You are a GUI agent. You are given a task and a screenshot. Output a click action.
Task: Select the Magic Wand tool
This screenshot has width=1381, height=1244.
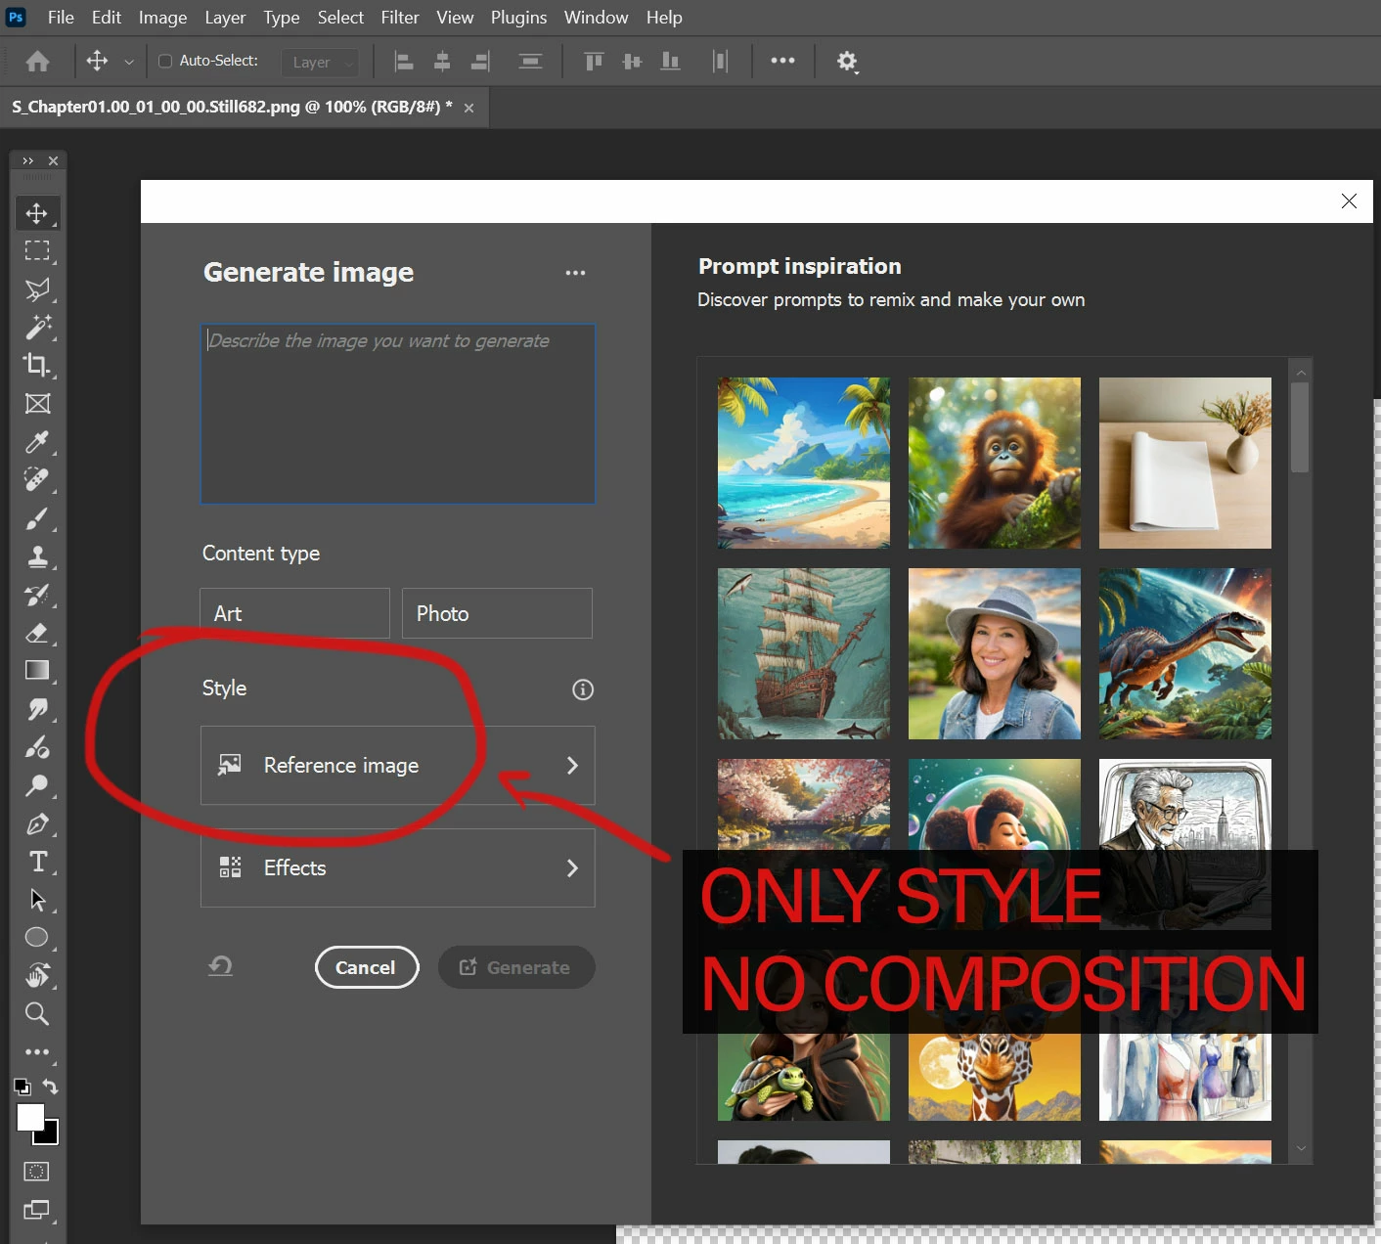[37, 327]
